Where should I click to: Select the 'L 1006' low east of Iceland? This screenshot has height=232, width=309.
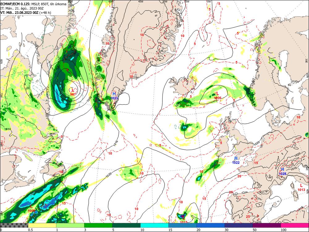(x=218, y=96)
